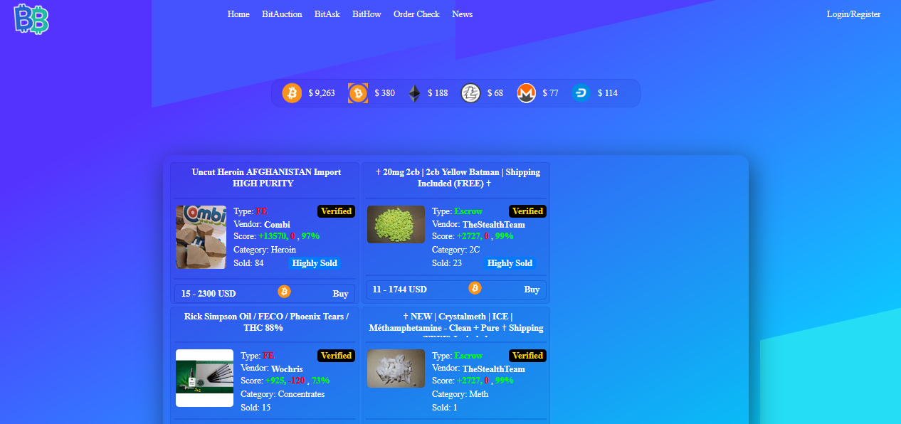
Task: Click the Bitcoin Cash icon beside $380
Action: pos(358,93)
